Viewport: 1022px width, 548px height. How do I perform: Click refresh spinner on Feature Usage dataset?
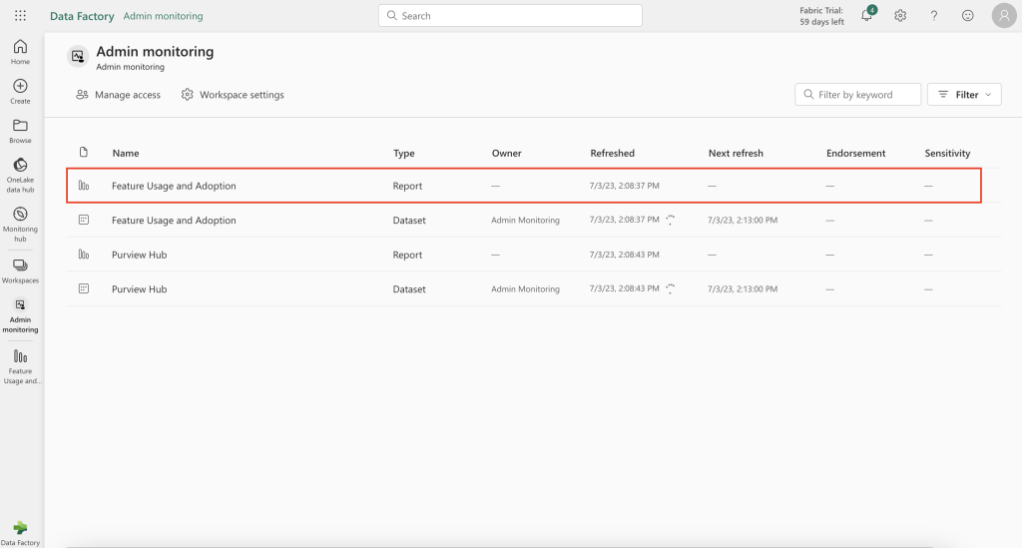click(670, 220)
